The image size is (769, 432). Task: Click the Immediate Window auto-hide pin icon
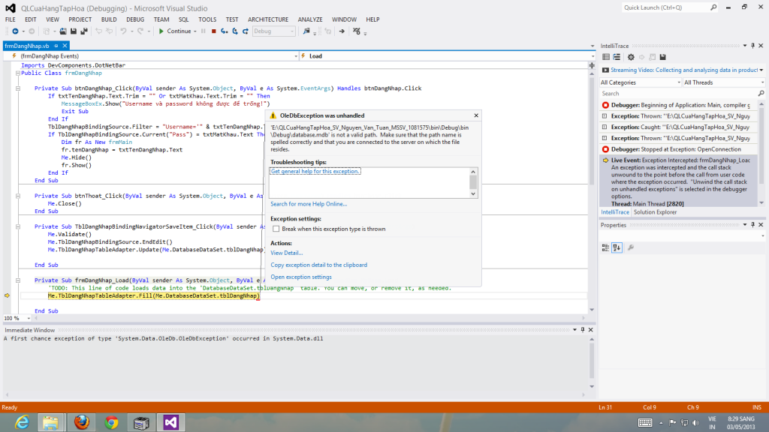pos(583,330)
